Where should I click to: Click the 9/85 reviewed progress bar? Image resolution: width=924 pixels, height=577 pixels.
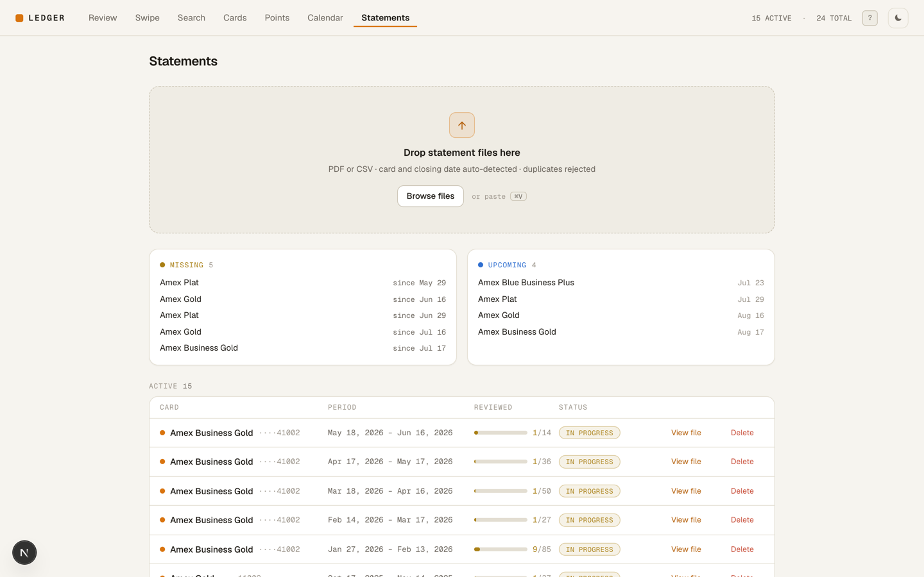coord(501,549)
